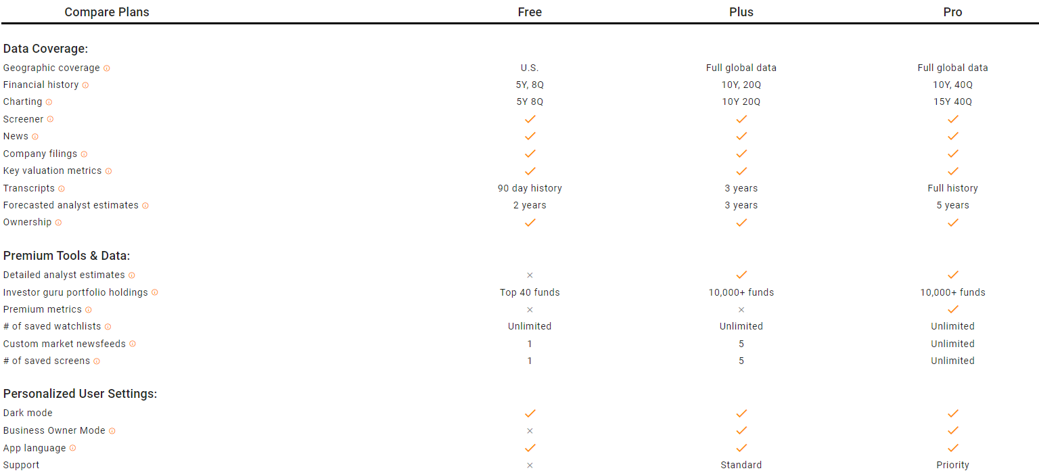The width and height of the screenshot is (1039, 475).
Task: Select the Plus plan column header
Action: coord(741,12)
